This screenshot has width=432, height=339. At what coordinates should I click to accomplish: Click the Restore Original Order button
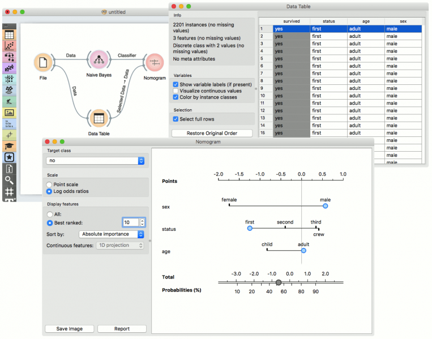point(211,134)
